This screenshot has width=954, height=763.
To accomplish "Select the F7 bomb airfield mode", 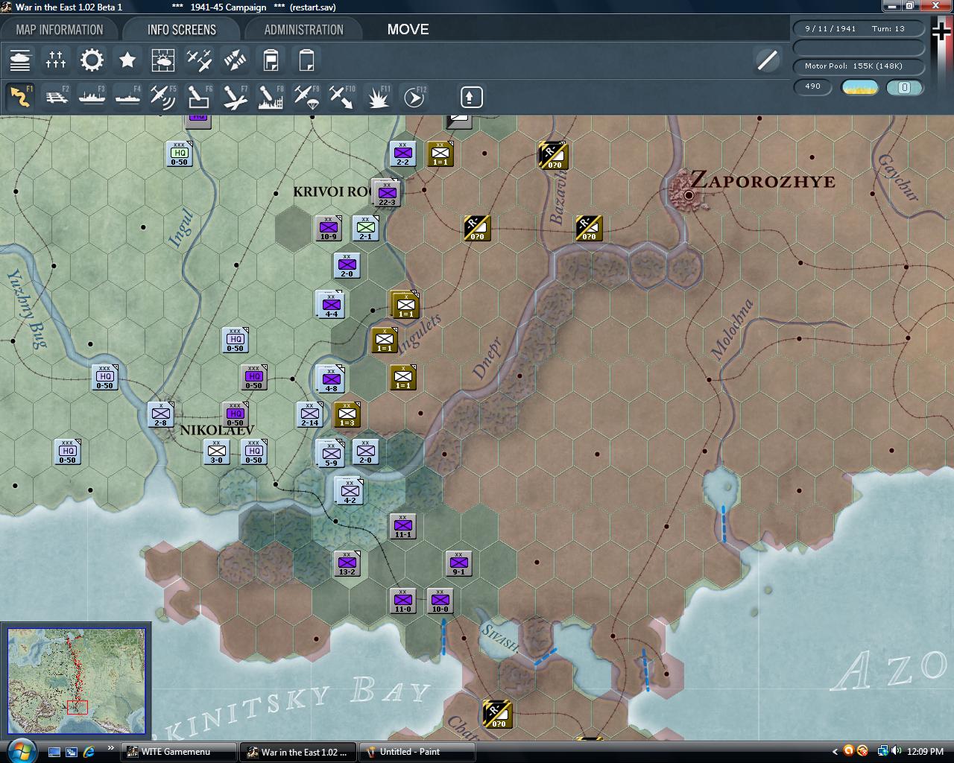I will pyautogui.click(x=235, y=97).
